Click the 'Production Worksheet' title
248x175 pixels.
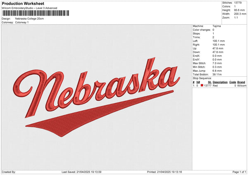tap(23, 4)
